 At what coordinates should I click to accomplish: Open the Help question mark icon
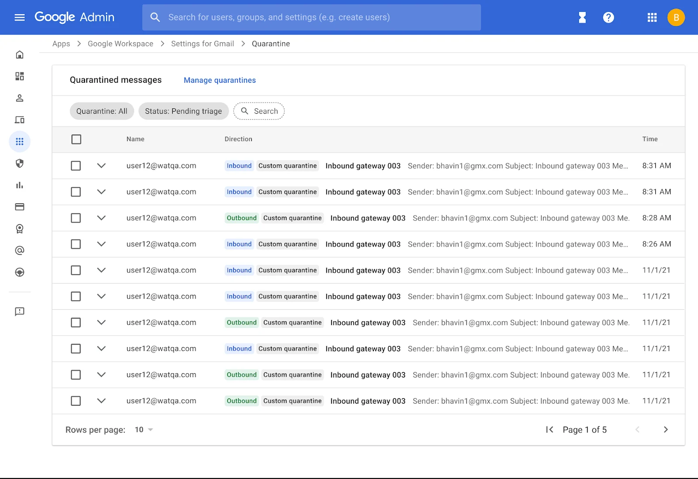coord(608,17)
